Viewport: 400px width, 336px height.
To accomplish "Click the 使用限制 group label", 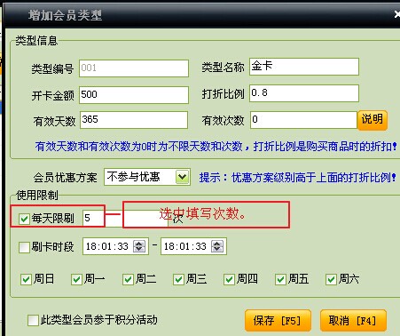I will click(x=37, y=196).
